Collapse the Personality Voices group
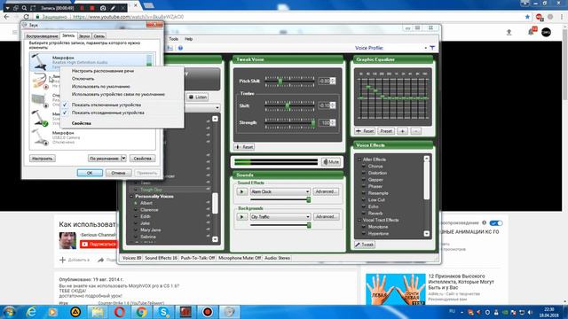568x319 pixels. [131, 197]
